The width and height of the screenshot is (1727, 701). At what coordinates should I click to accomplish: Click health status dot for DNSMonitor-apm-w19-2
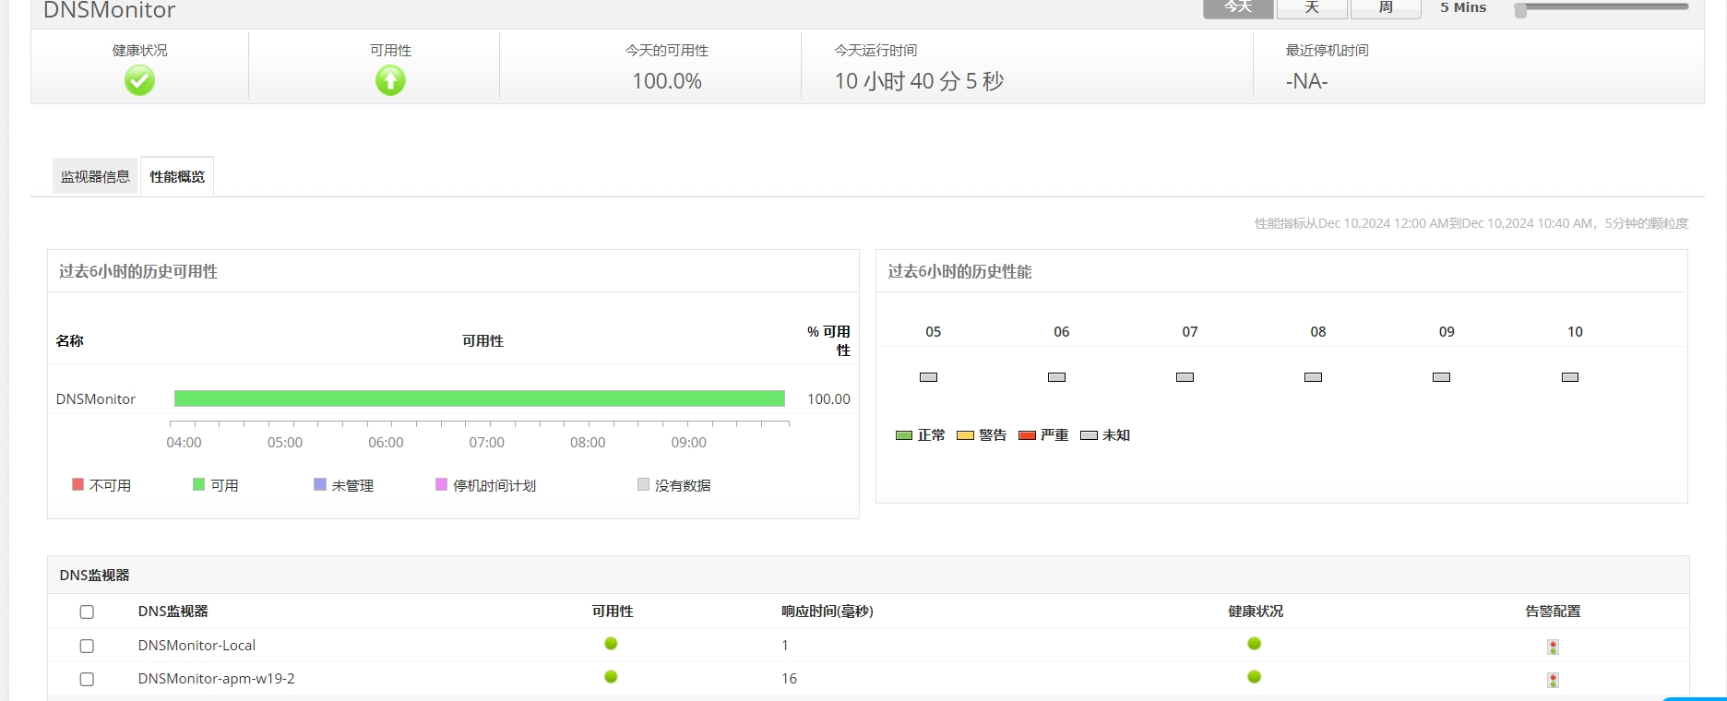click(1255, 677)
